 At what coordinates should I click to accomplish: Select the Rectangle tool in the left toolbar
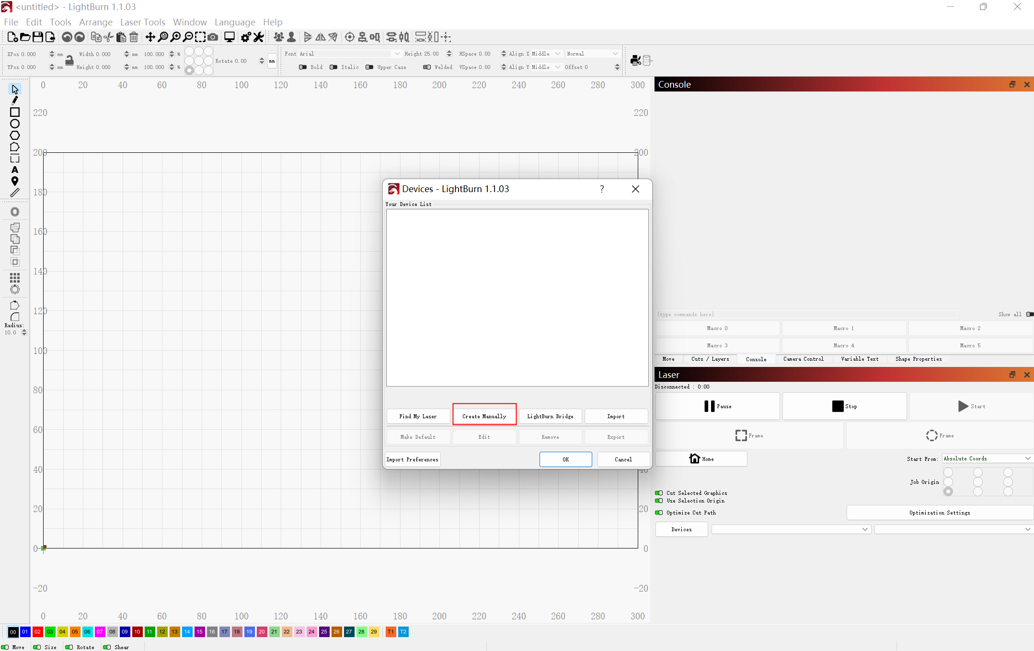click(x=15, y=112)
